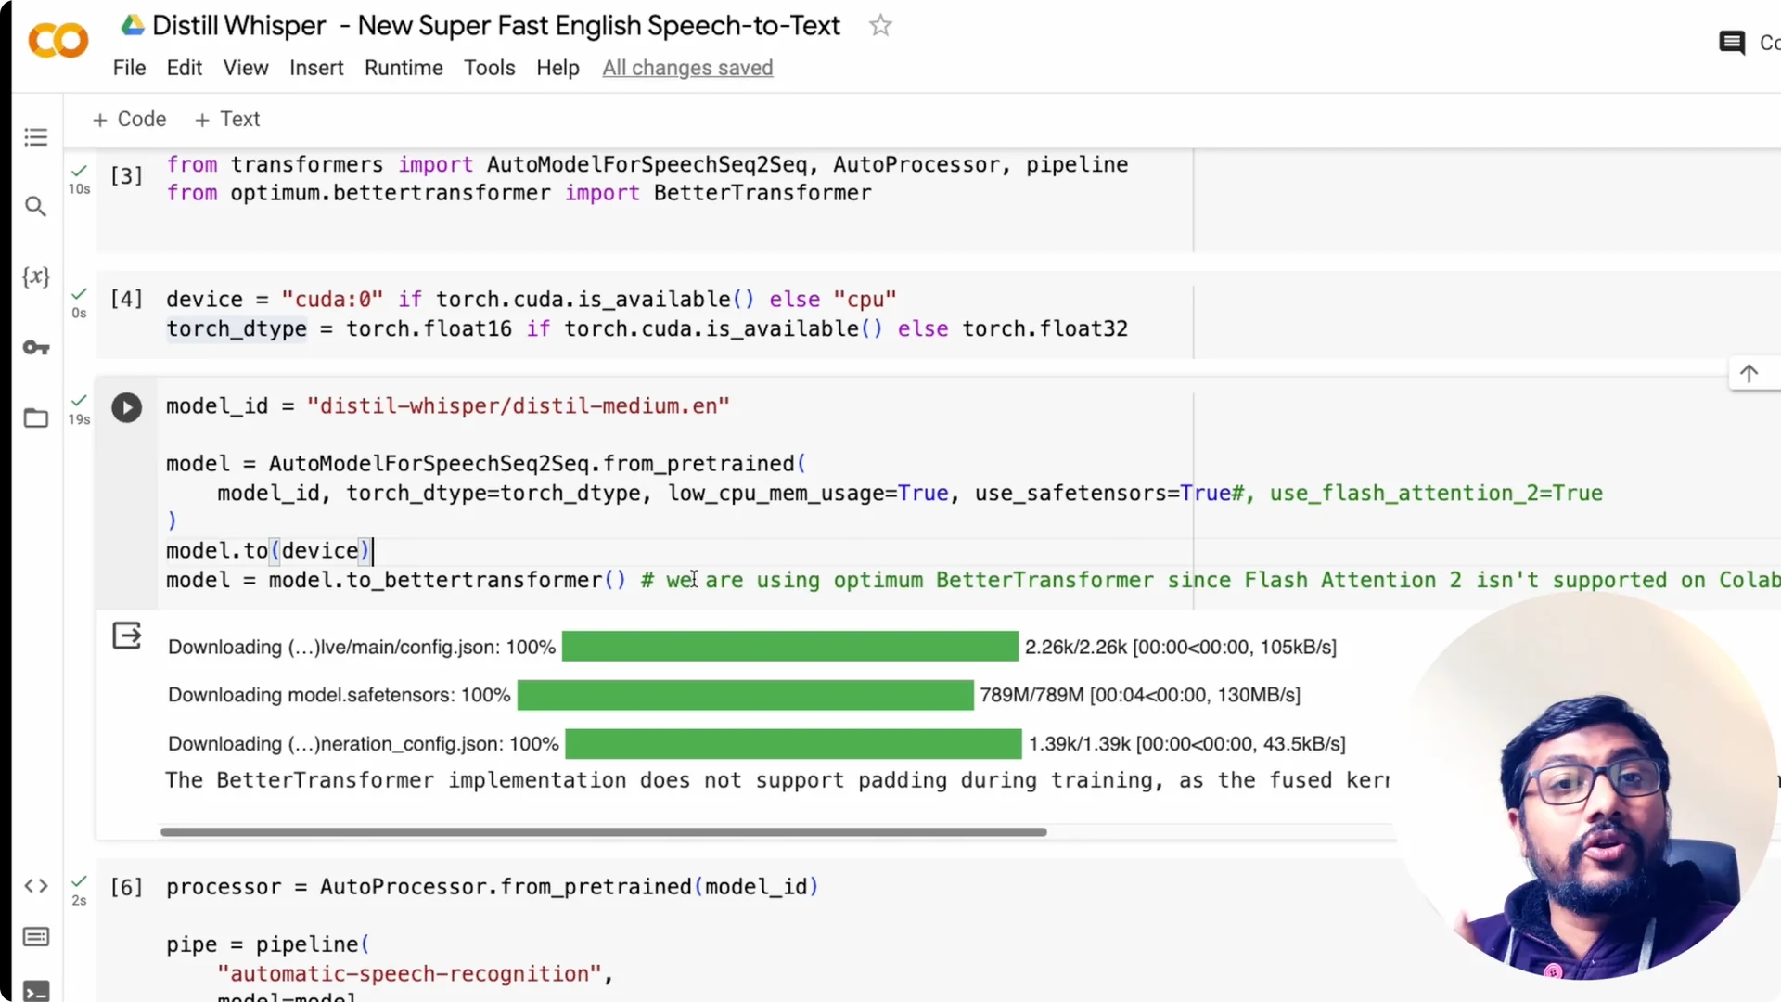Viewport: 1781px width, 1002px height.
Task: Click the scroll-to-top arrow button
Action: point(1749,373)
